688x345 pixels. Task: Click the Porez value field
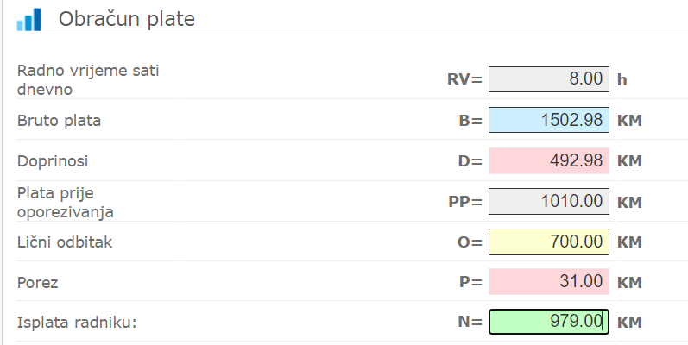click(549, 282)
